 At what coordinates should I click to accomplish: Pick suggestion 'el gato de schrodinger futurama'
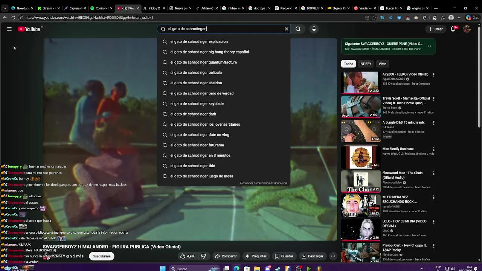pyautogui.click(x=224, y=145)
